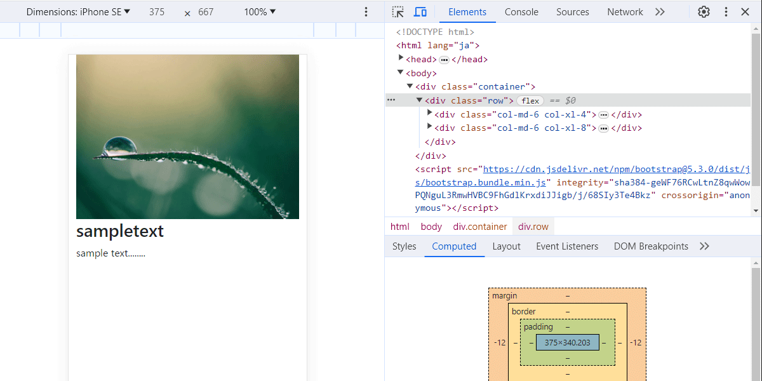The image size is (762, 381).
Task: Click the sampletext heading in the page
Action: tap(120, 231)
